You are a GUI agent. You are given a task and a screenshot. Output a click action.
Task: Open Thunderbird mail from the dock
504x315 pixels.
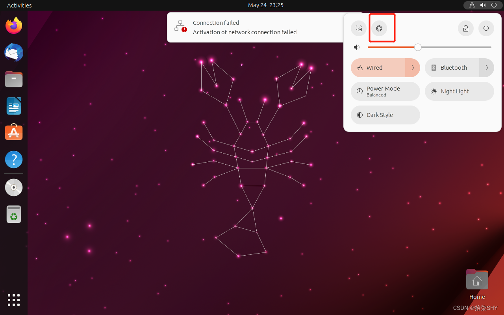tap(13, 52)
